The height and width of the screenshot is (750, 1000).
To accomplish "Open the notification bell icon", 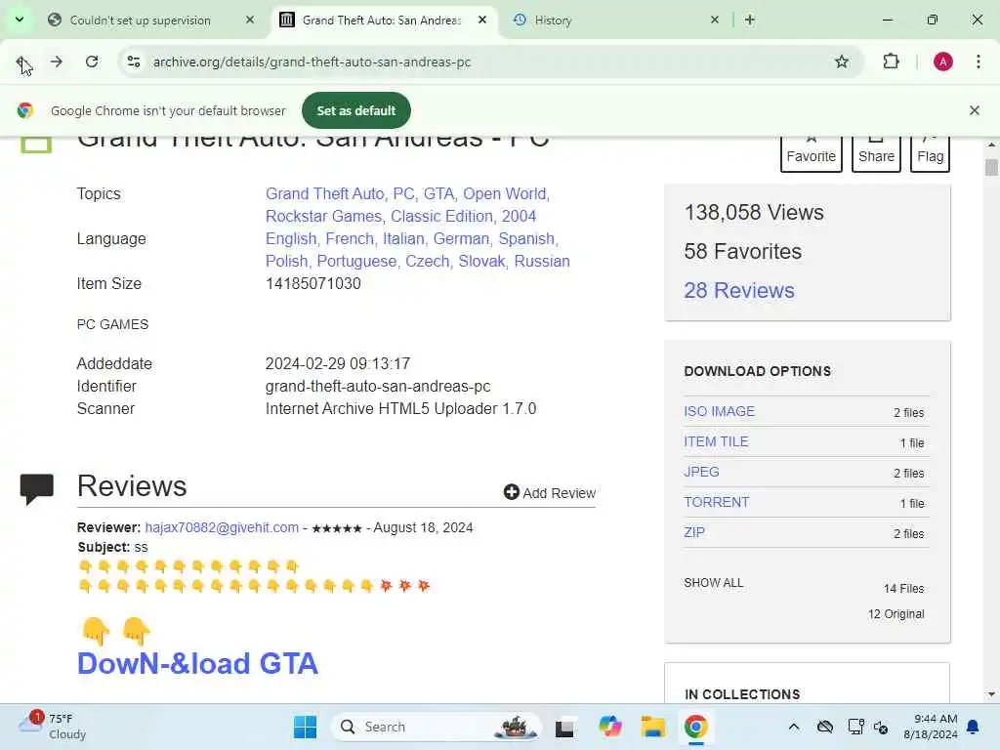I will click(x=974, y=727).
